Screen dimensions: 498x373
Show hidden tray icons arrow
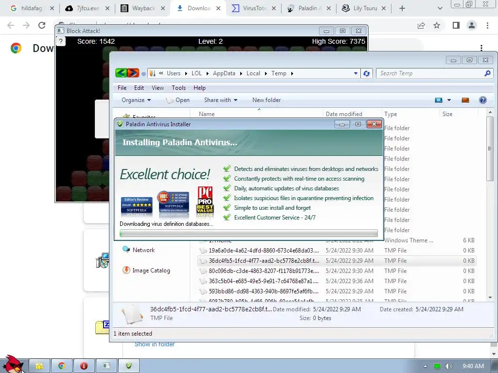425,366
